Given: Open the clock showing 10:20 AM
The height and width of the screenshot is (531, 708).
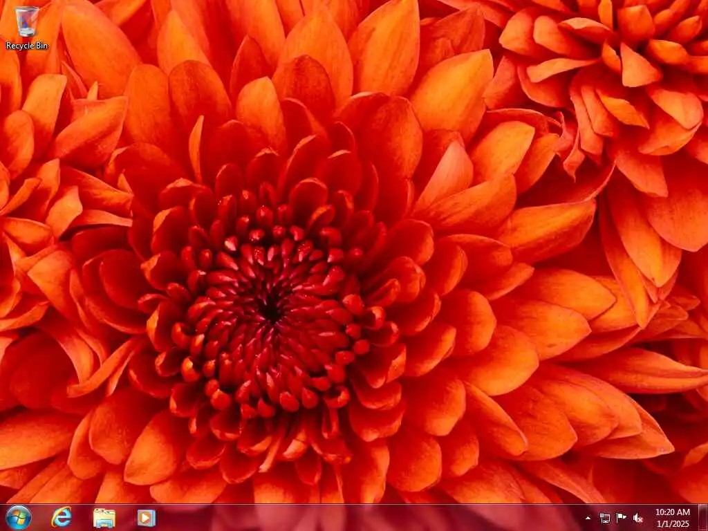Looking at the screenshot, I should click(x=672, y=518).
